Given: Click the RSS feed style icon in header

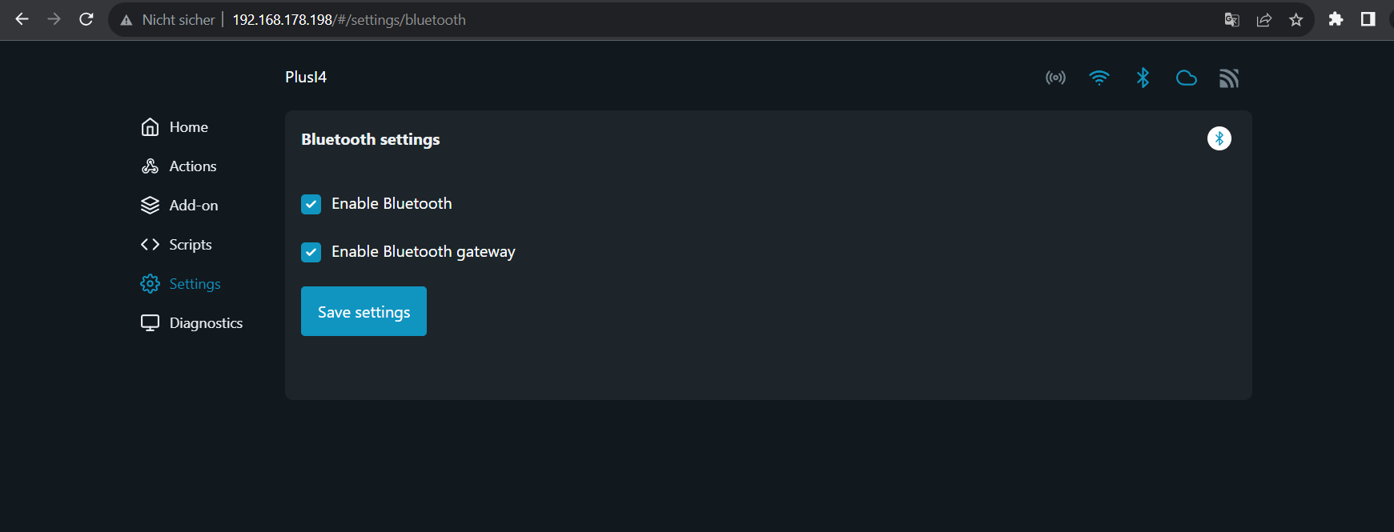Looking at the screenshot, I should [1229, 78].
